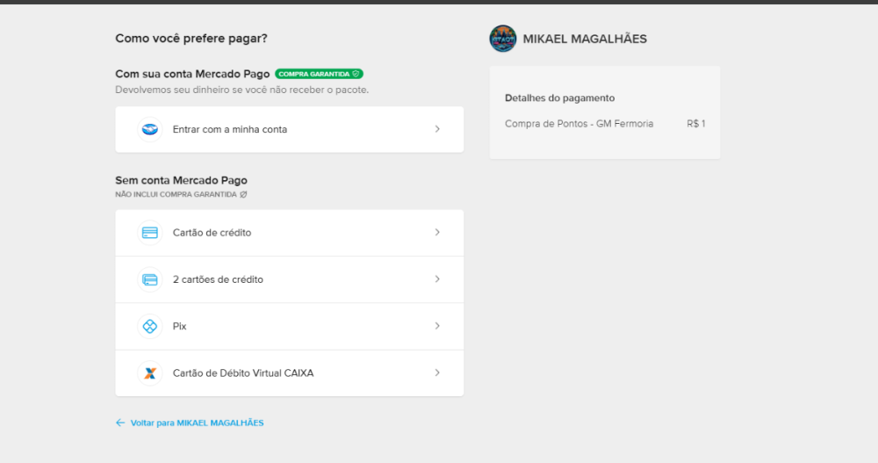The image size is (878, 463).
Task: Click the Pix diamond icon
Action: 150,326
